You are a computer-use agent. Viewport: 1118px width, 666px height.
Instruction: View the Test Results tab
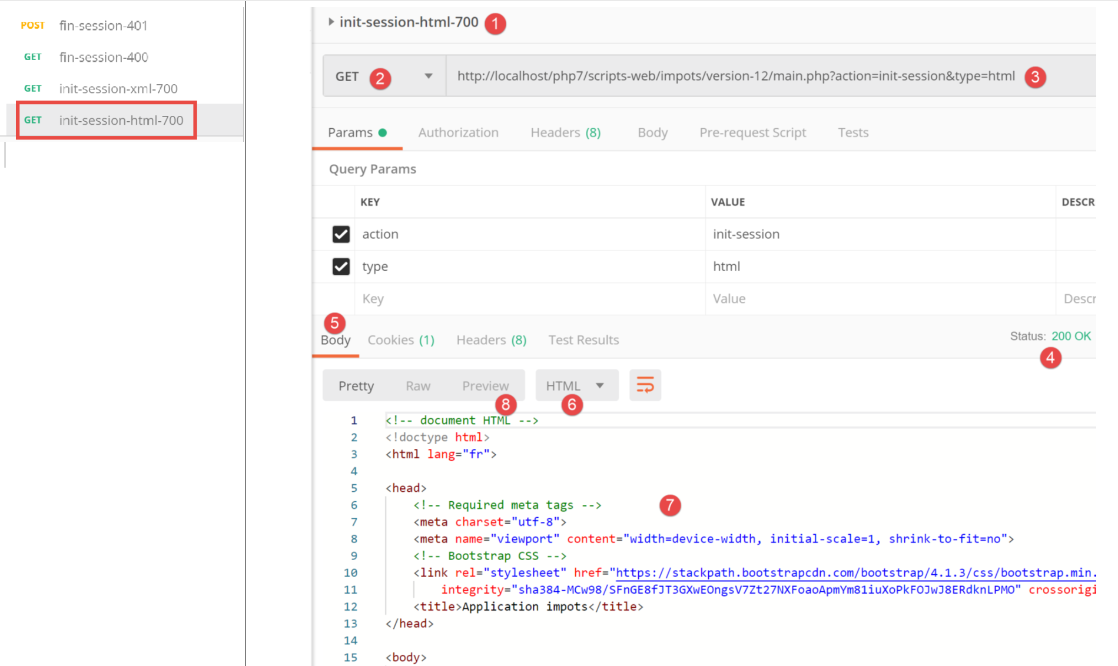tap(583, 340)
